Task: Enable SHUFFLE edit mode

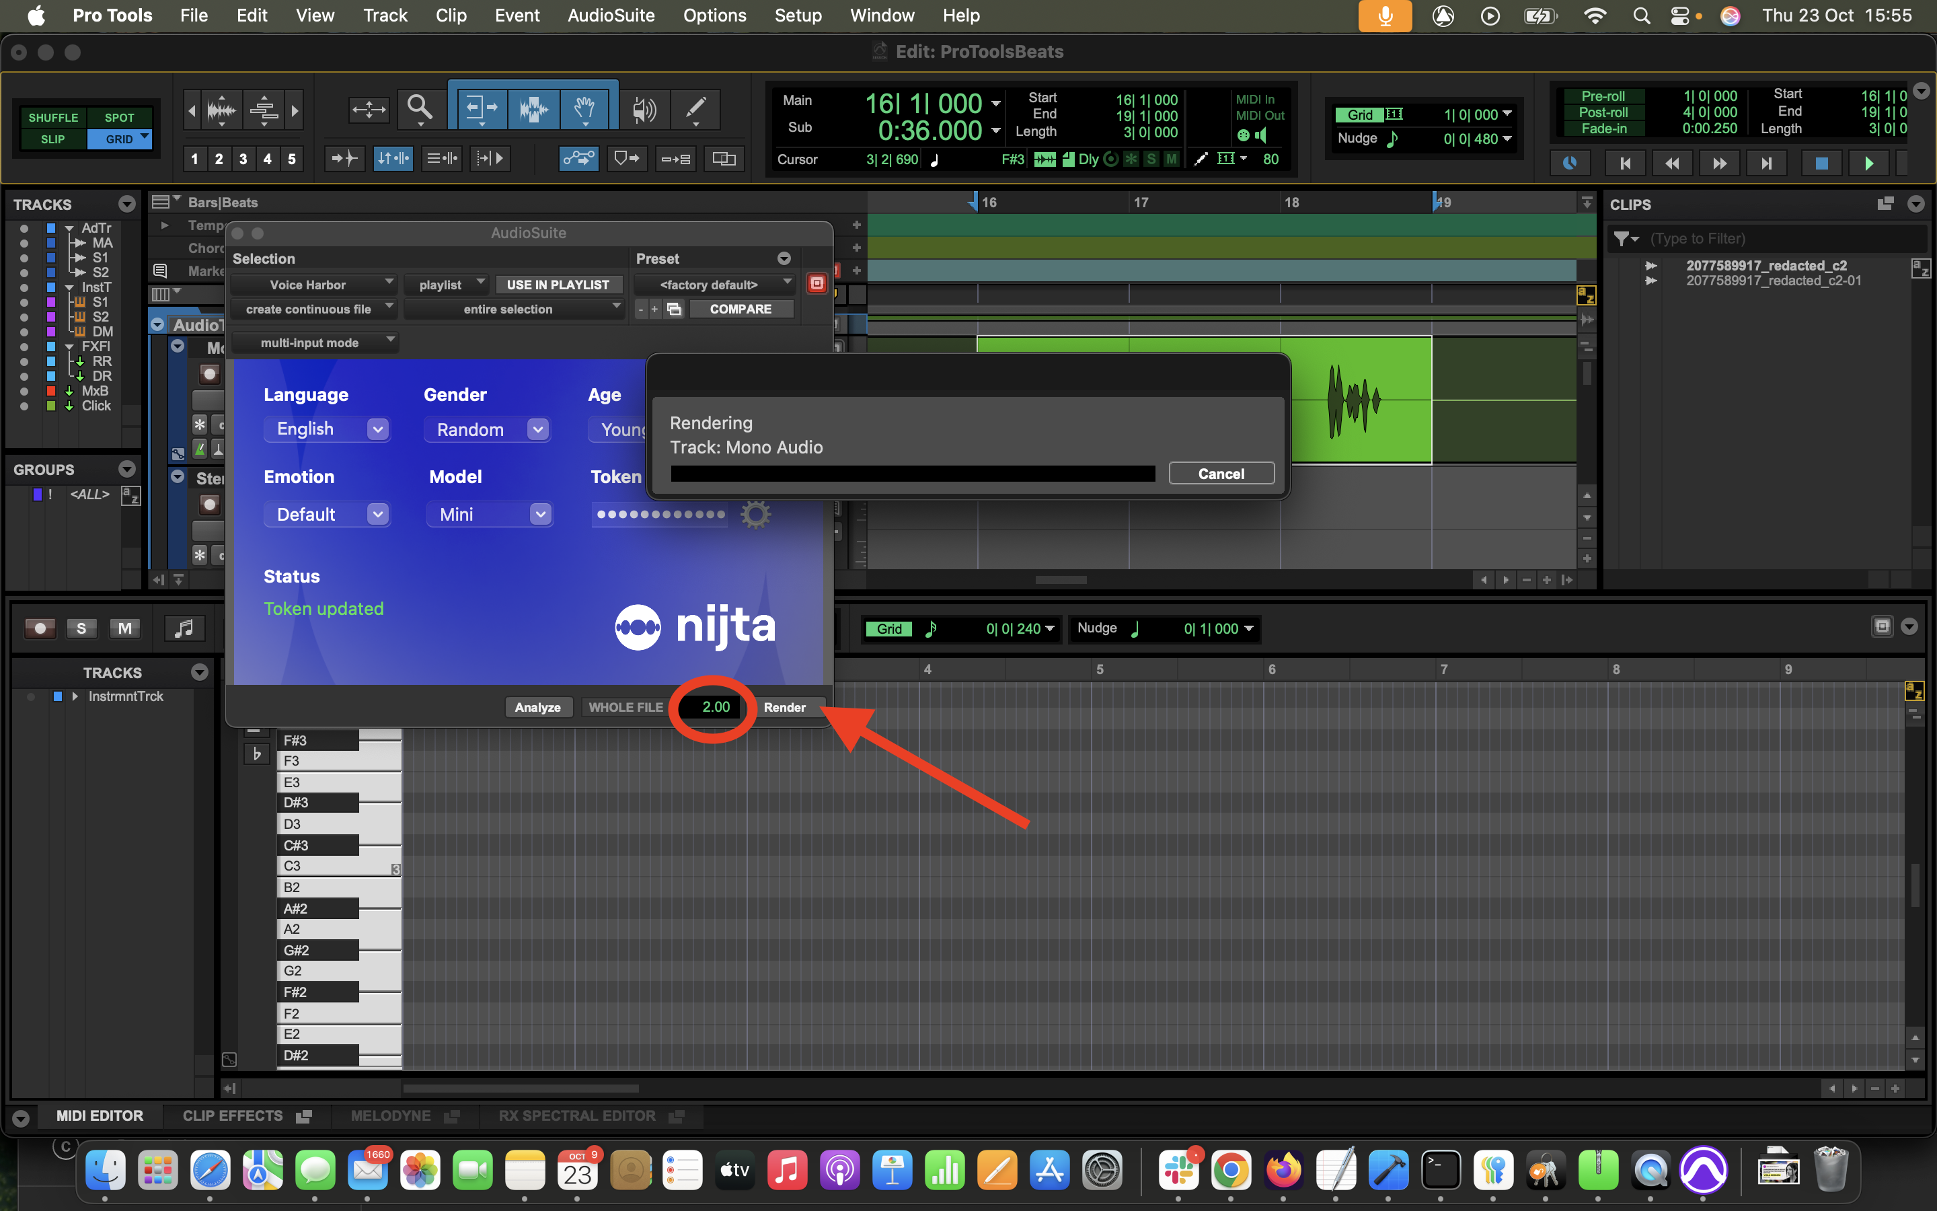Action: (x=53, y=117)
